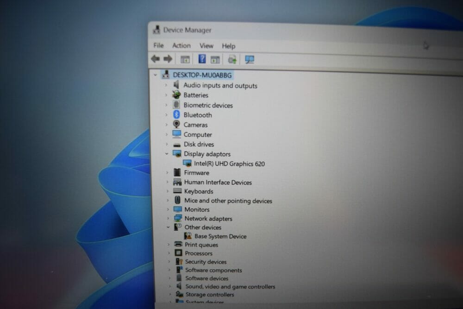Click the Scan for hardware changes monitor icon
Image resolution: width=463 pixels, height=309 pixels.
click(250, 59)
